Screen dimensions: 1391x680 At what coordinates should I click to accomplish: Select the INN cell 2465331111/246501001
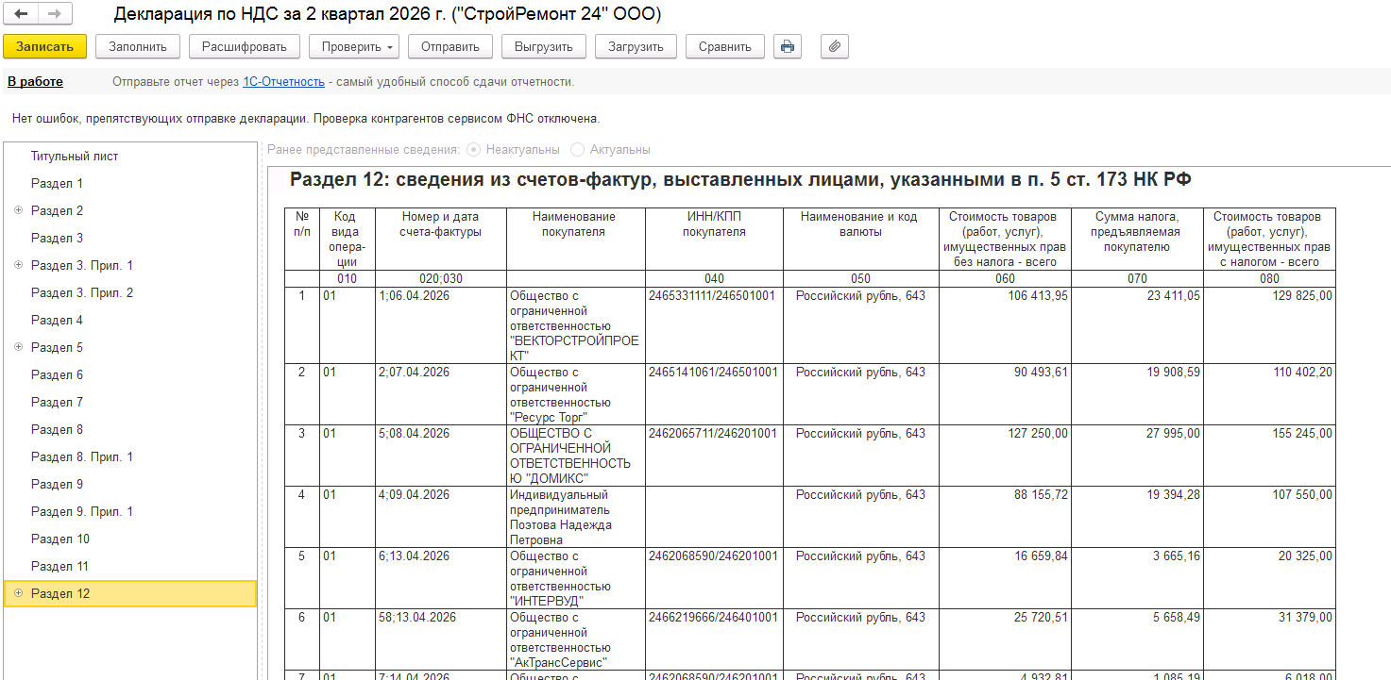[x=714, y=325]
